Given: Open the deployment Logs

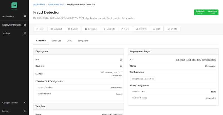Looking at the screenshot, I should 157,29.
